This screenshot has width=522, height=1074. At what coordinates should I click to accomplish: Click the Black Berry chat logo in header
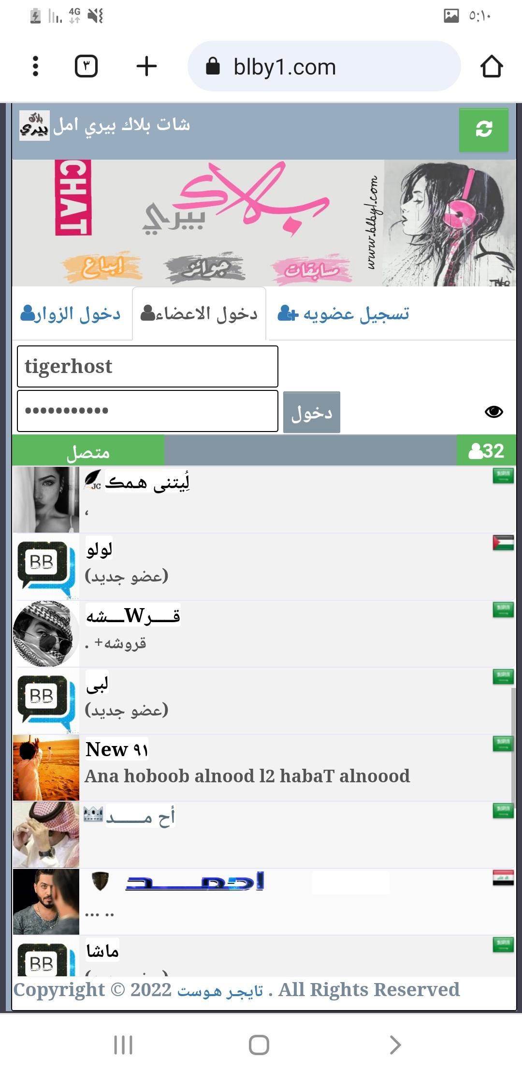click(x=34, y=125)
